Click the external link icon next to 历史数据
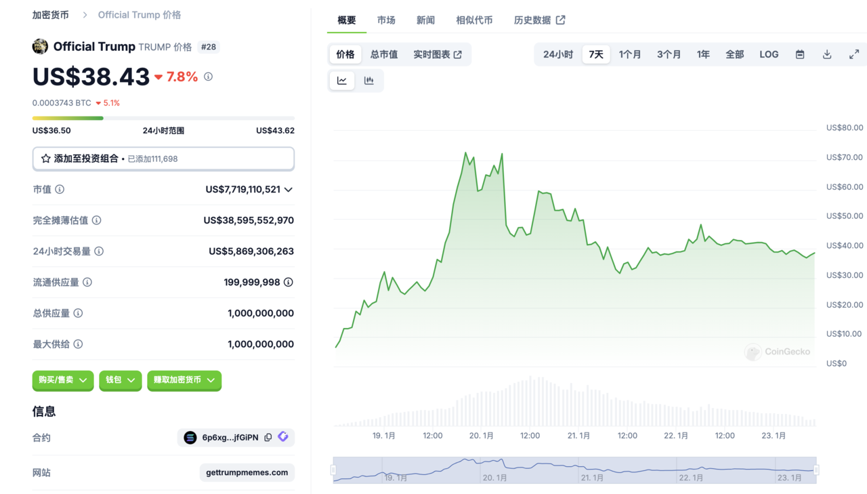The image size is (867, 494). (560, 20)
